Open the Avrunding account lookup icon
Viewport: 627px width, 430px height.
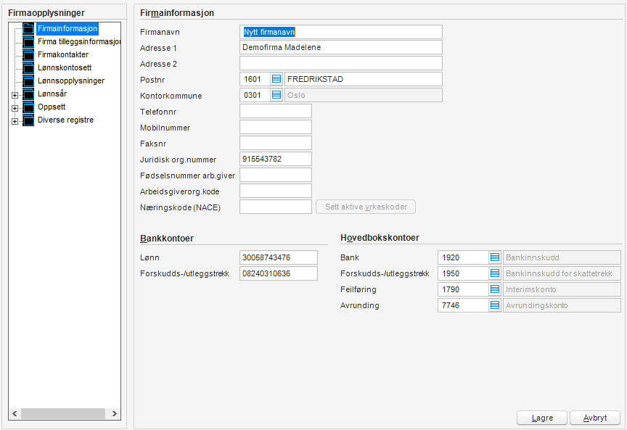[x=495, y=305]
